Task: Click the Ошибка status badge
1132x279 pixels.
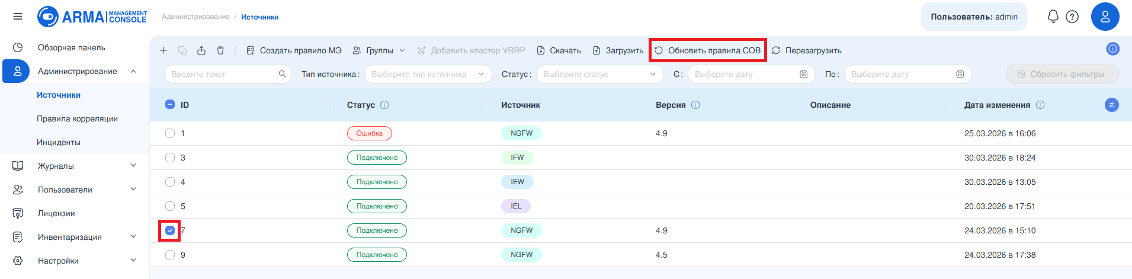Action: pyautogui.click(x=370, y=133)
